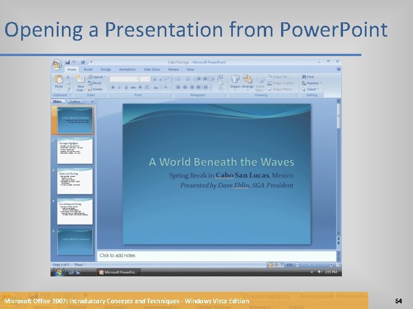The image size is (413, 309).
Task: Open the Review ribbon tab
Action: tap(174, 69)
